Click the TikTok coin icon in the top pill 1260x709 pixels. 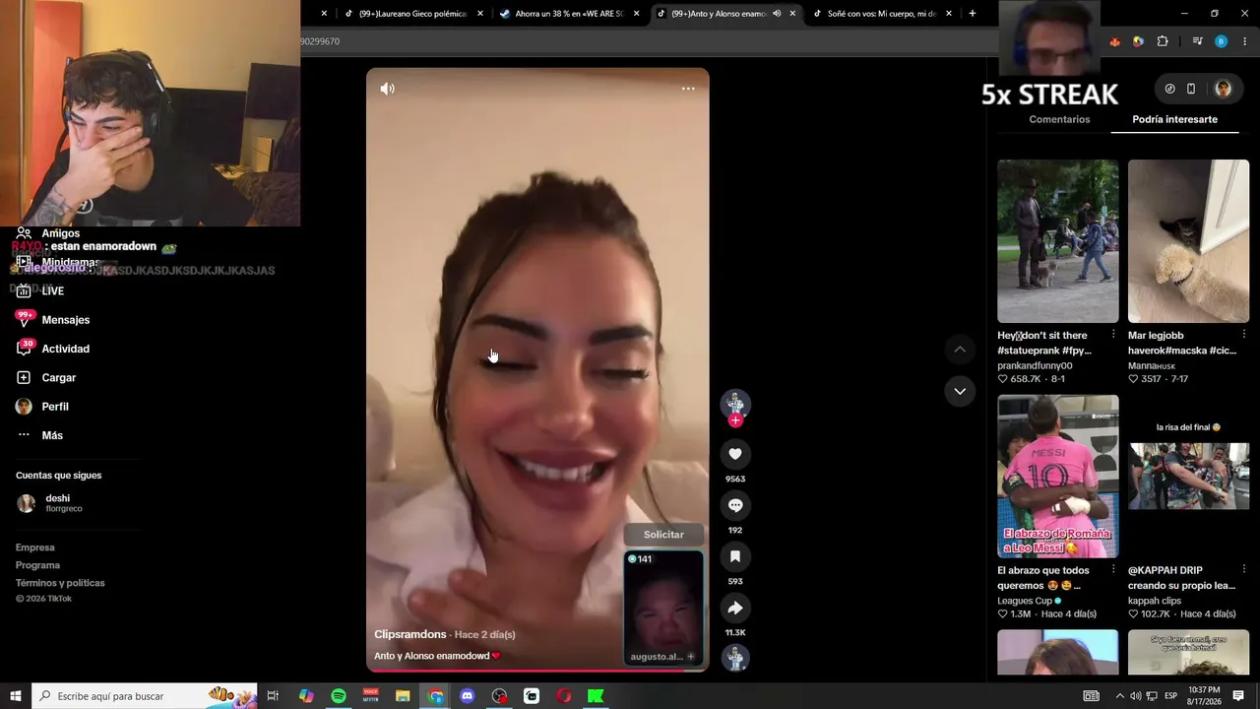pos(1169,89)
